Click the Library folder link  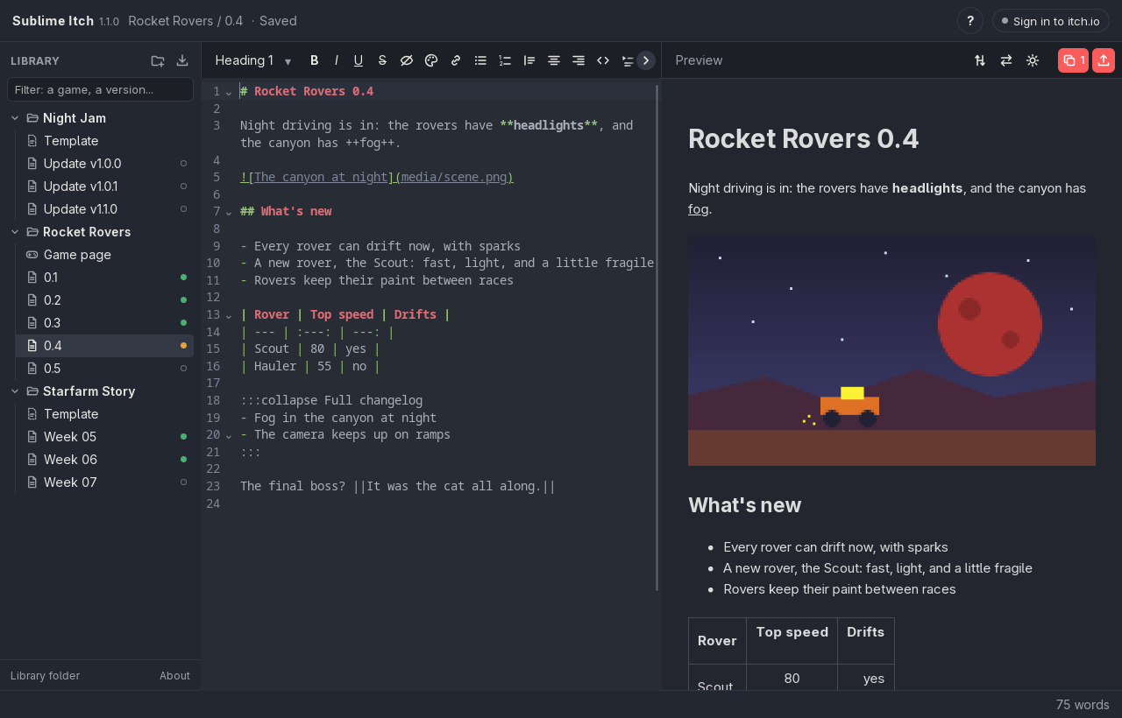[45, 676]
